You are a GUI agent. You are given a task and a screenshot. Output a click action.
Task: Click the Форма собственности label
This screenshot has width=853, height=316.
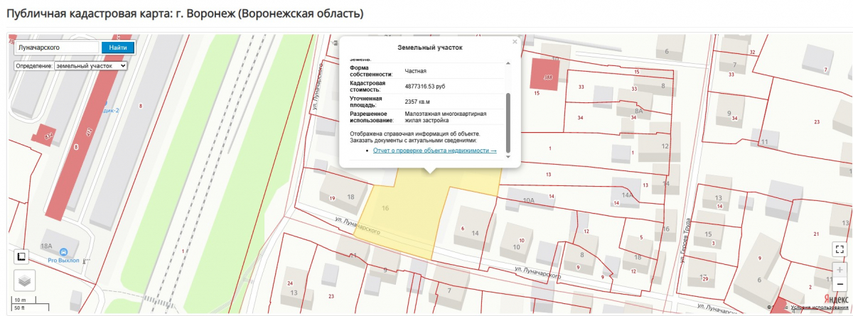click(x=371, y=70)
